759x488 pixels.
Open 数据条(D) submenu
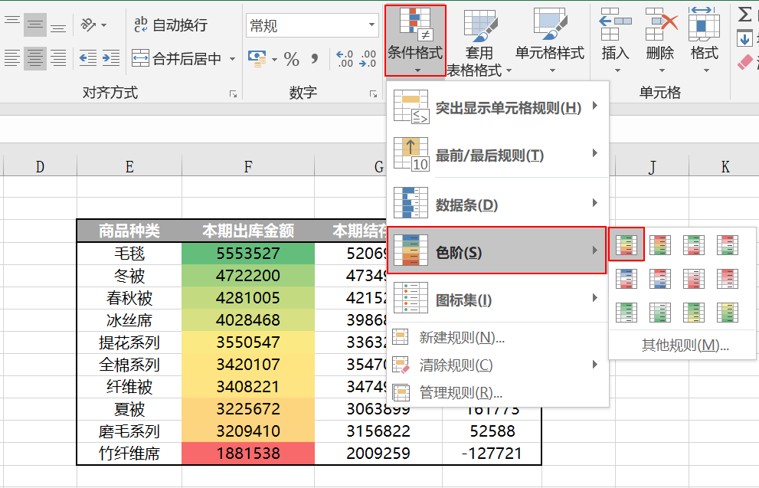point(497,205)
